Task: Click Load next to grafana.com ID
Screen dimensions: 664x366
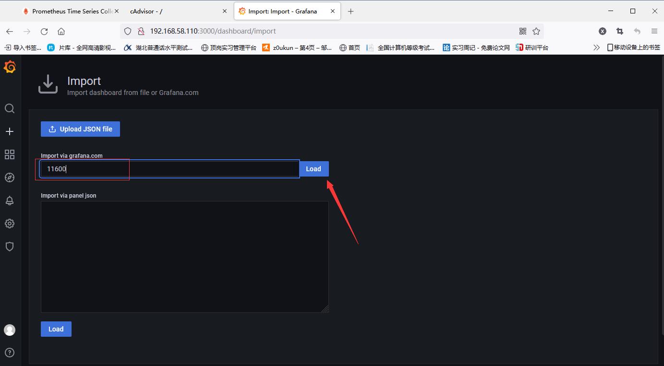Action: [314, 169]
